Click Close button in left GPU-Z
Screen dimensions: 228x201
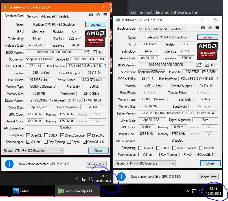(98, 151)
